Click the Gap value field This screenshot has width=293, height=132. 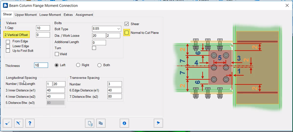click(43, 28)
